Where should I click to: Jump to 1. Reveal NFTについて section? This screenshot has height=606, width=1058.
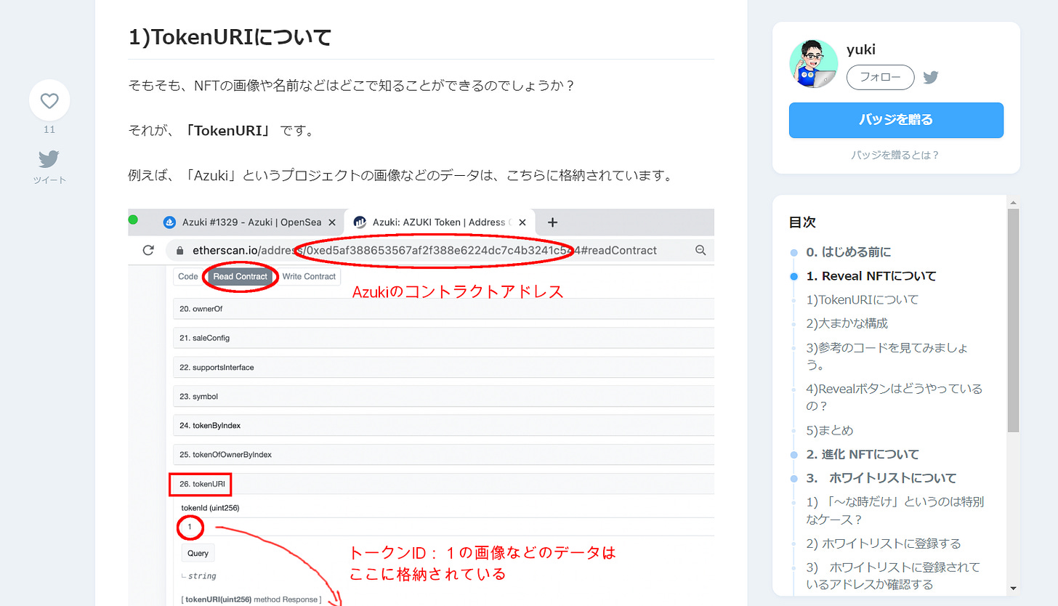[871, 276]
